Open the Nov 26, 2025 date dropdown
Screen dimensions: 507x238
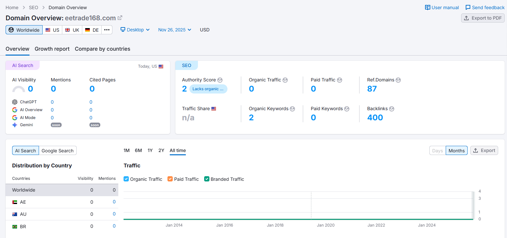click(x=175, y=30)
